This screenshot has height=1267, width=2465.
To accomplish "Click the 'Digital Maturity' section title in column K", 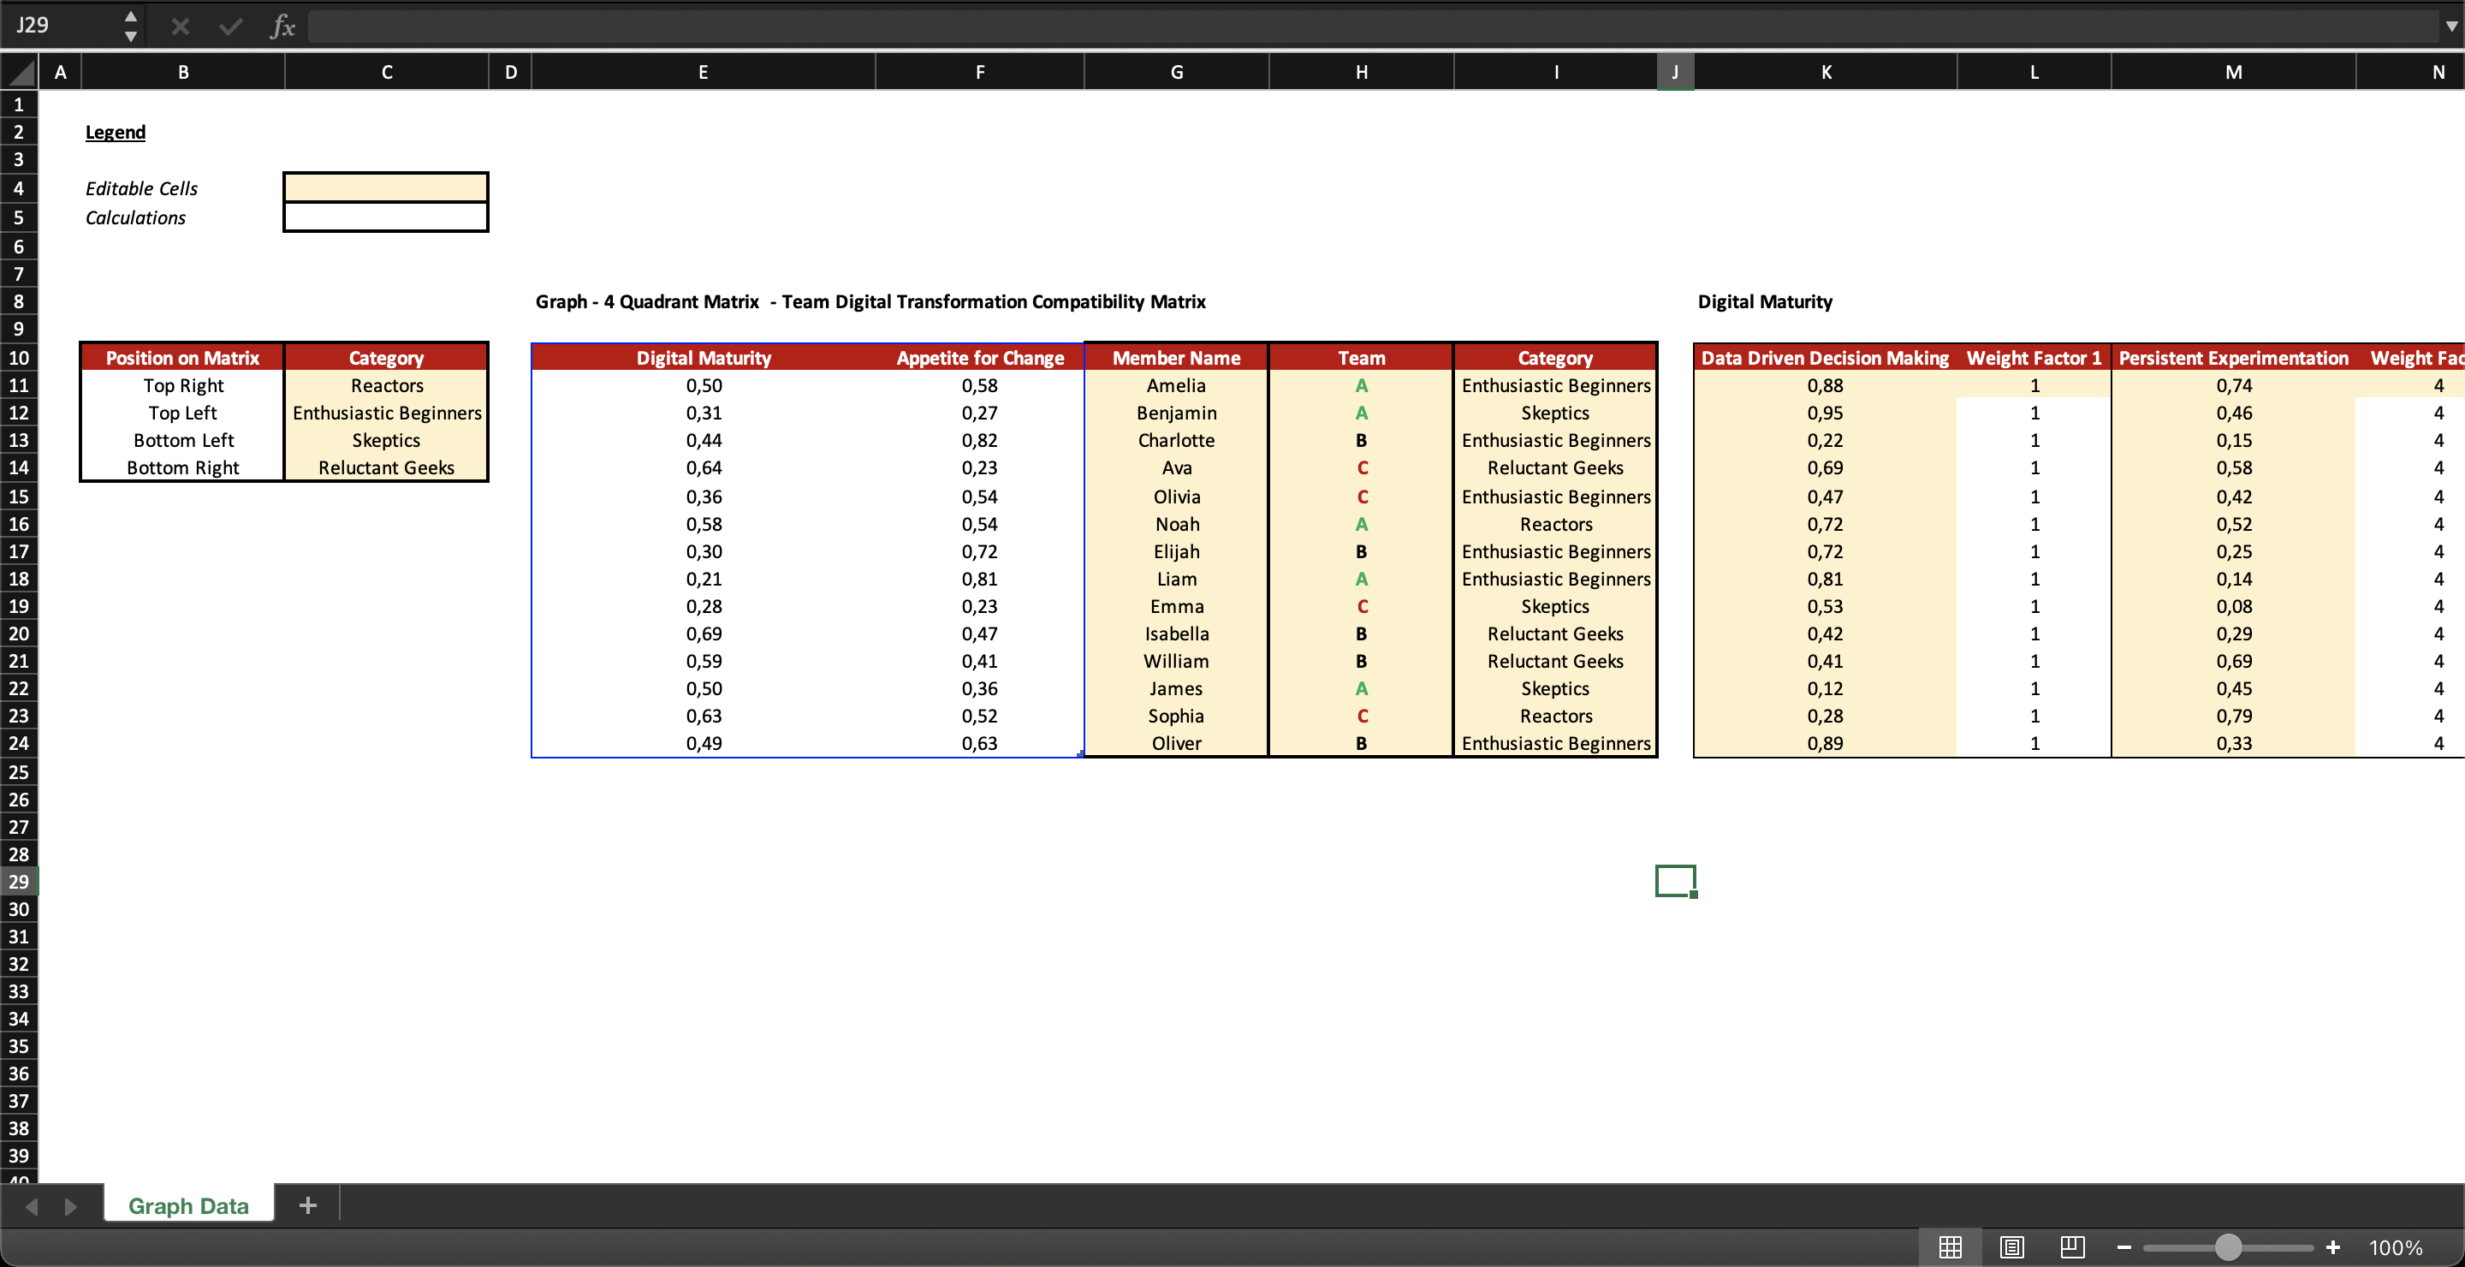I will pos(1765,301).
